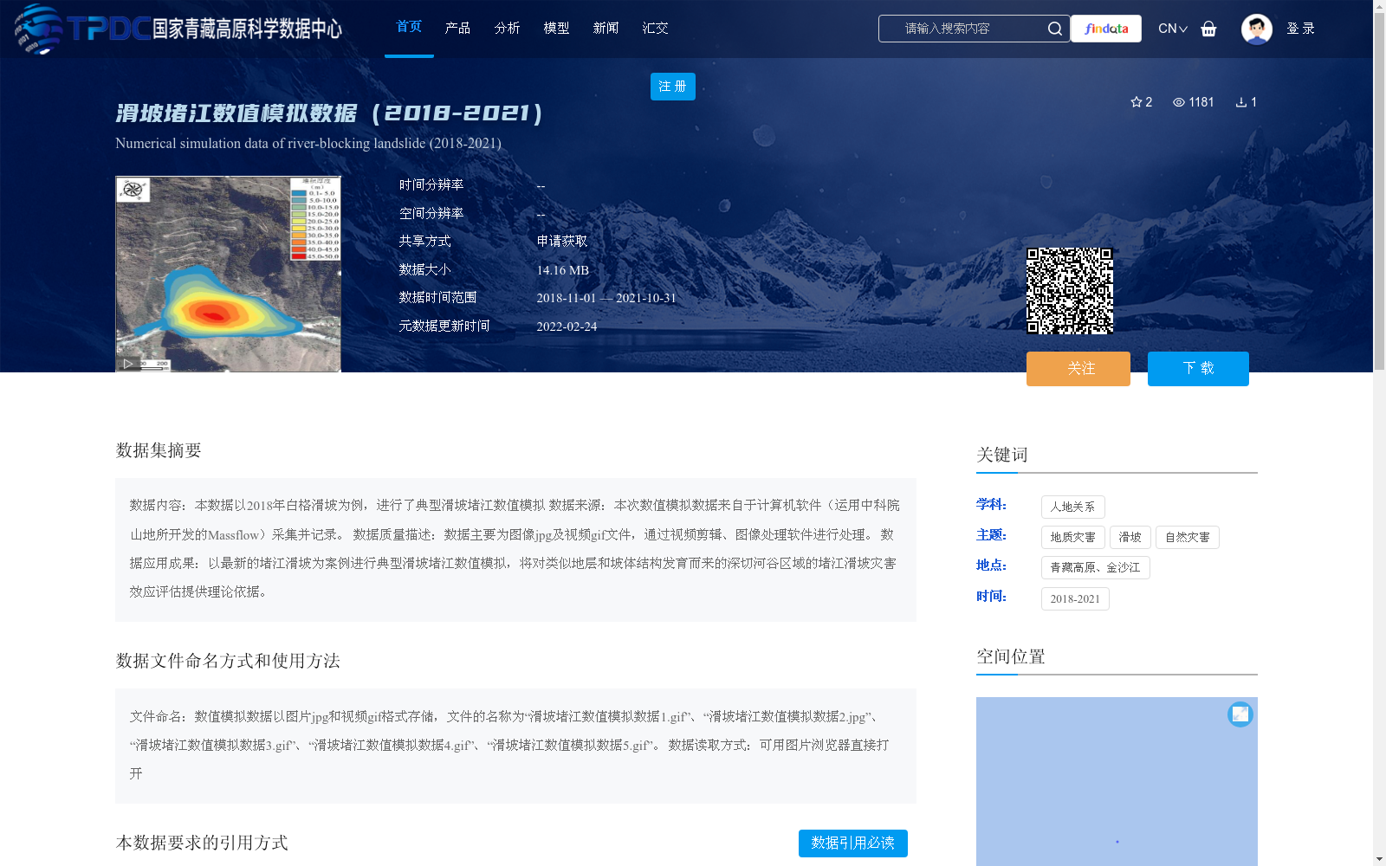Open the shopping basket icon

(1208, 29)
